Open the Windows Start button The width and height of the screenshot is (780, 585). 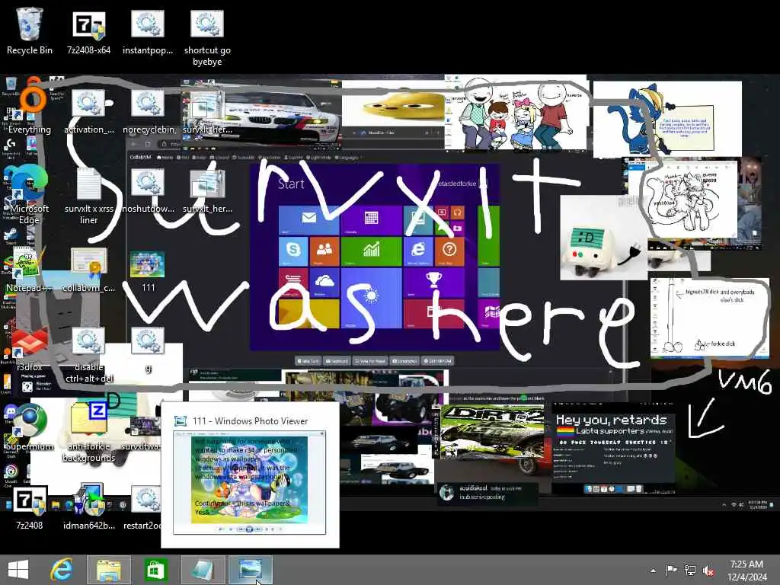coord(18,570)
